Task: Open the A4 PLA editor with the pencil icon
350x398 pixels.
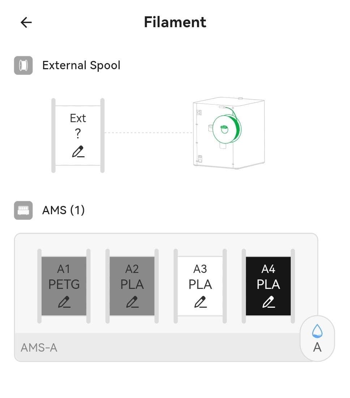Action: [x=268, y=302]
